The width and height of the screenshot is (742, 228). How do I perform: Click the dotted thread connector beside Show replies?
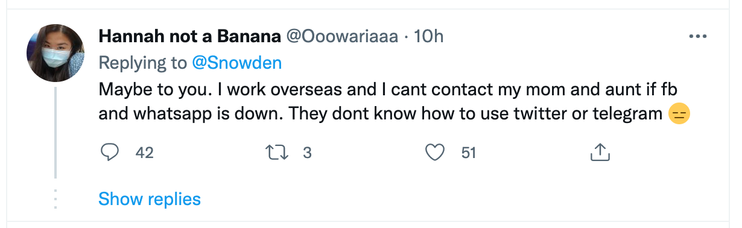pyautogui.click(x=55, y=198)
